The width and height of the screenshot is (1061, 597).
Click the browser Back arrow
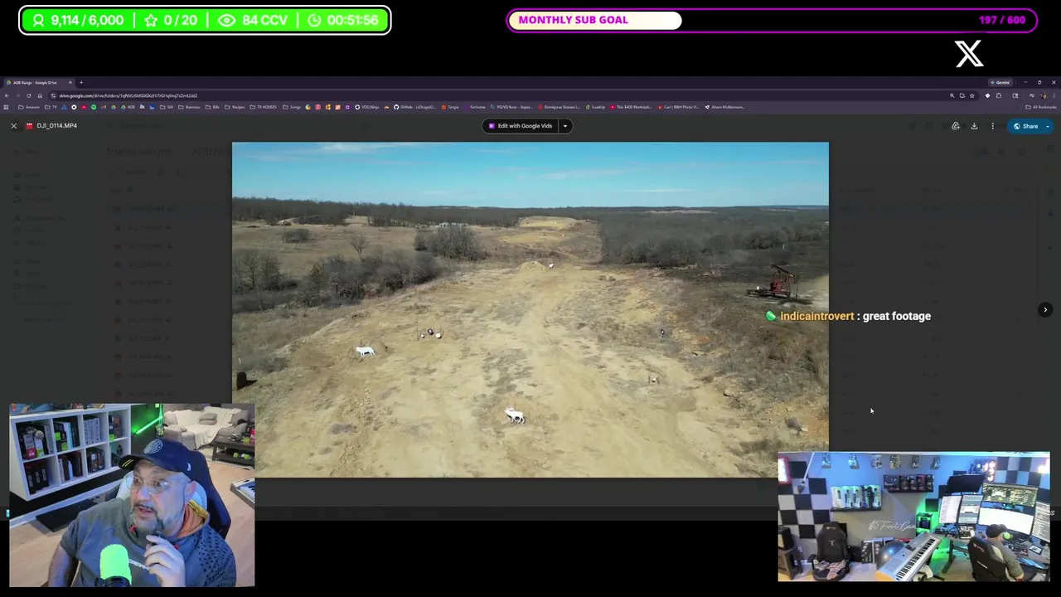point(7,95)
